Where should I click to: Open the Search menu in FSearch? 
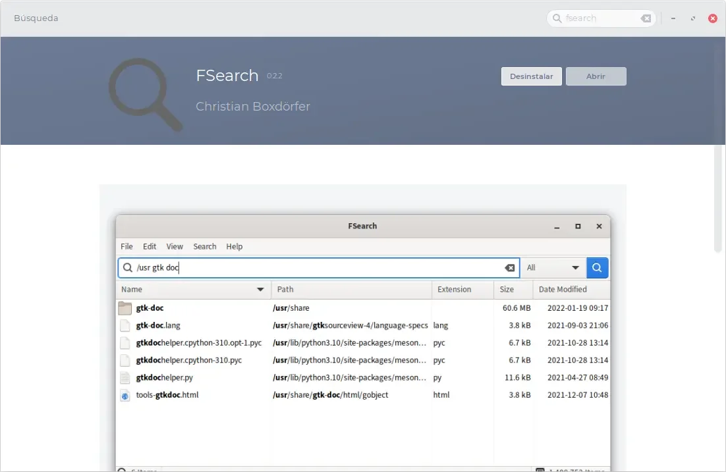204,246
